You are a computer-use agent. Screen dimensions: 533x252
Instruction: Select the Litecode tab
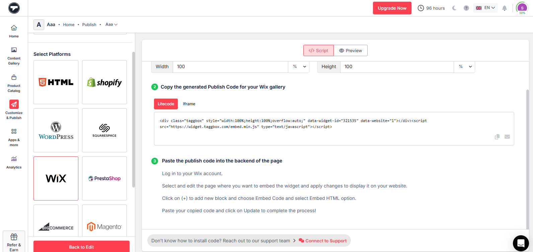click(x=166, y=104)
